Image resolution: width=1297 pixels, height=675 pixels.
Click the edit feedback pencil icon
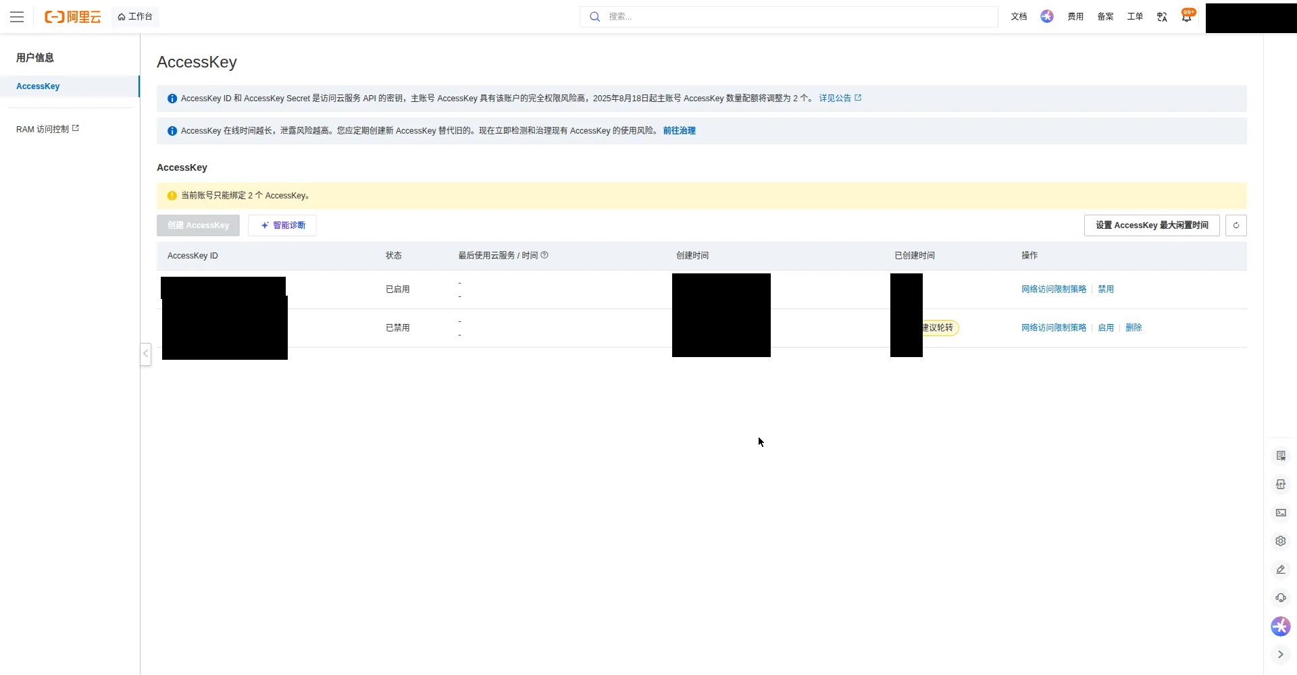[1281, 570]
